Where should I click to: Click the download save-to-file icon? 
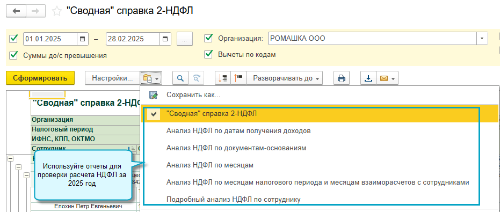[x=368, y=78]
